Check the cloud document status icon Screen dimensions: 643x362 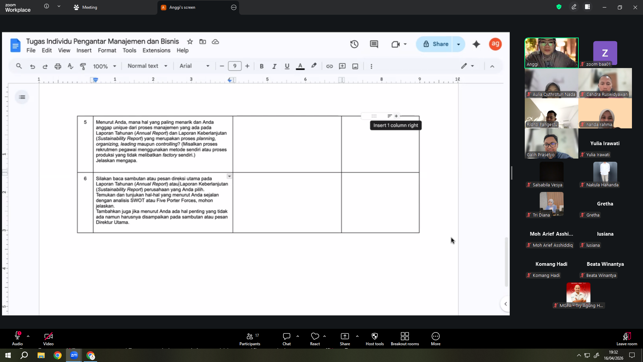click(x=215, y=42)
